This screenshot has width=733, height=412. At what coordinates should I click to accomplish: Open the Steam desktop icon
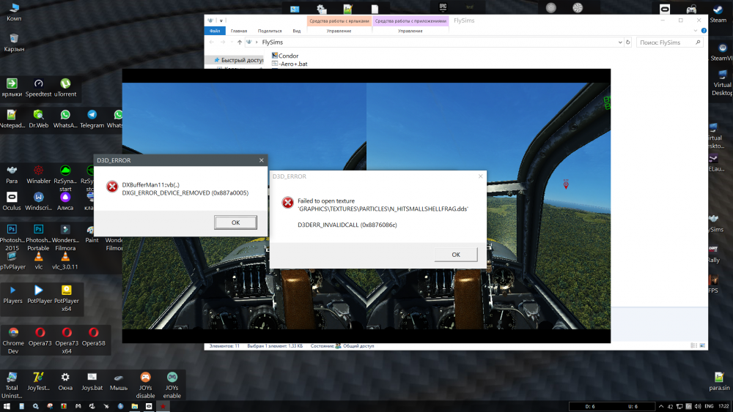[718, 13]
